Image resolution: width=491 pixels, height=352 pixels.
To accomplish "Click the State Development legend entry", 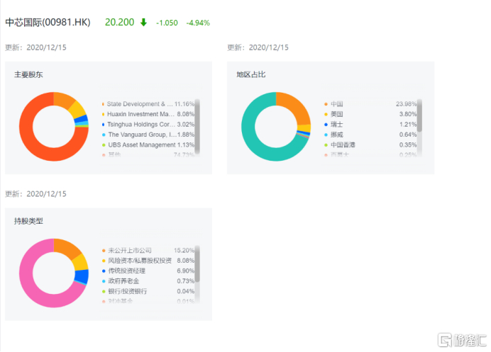I will click(x=148, y=104).
